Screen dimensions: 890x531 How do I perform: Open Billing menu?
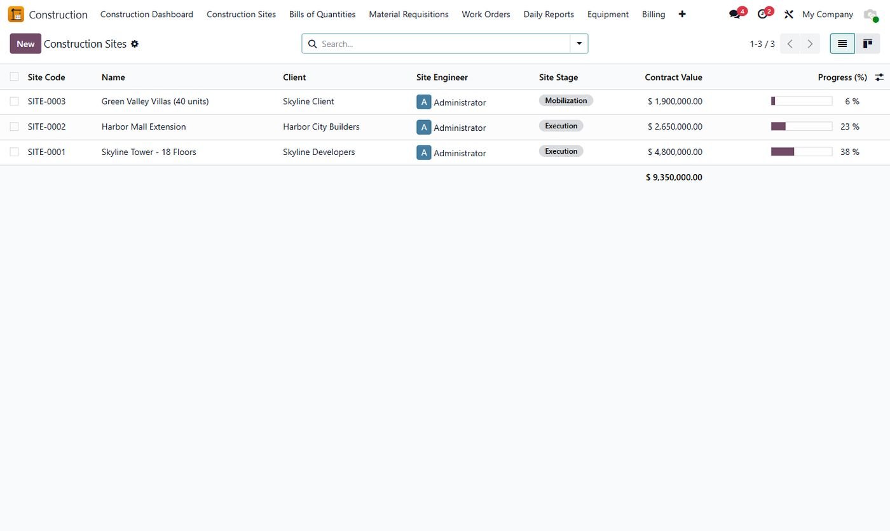(654, 14)
